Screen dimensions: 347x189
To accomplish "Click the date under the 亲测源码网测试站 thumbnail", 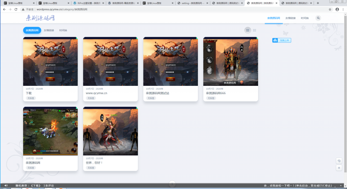I will tap(155, 89).
